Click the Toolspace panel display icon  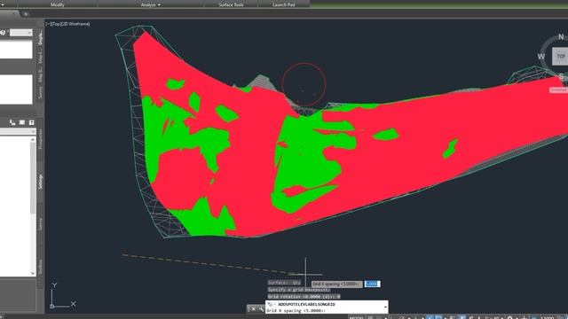coord(22,122)
